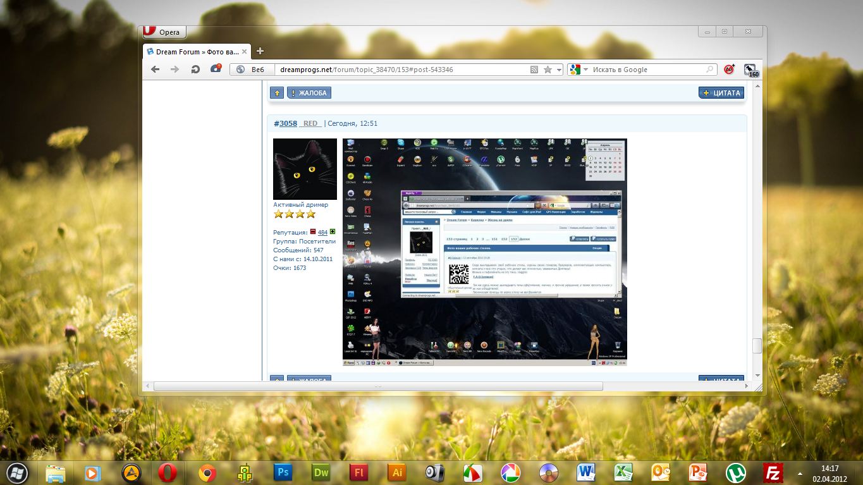
Task: Bookmark the page with the star icon
Action: (548, 70)
